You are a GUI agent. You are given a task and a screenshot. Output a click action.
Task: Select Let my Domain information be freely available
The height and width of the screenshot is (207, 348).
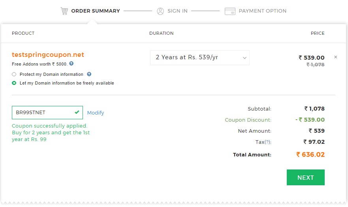(14, 83)
